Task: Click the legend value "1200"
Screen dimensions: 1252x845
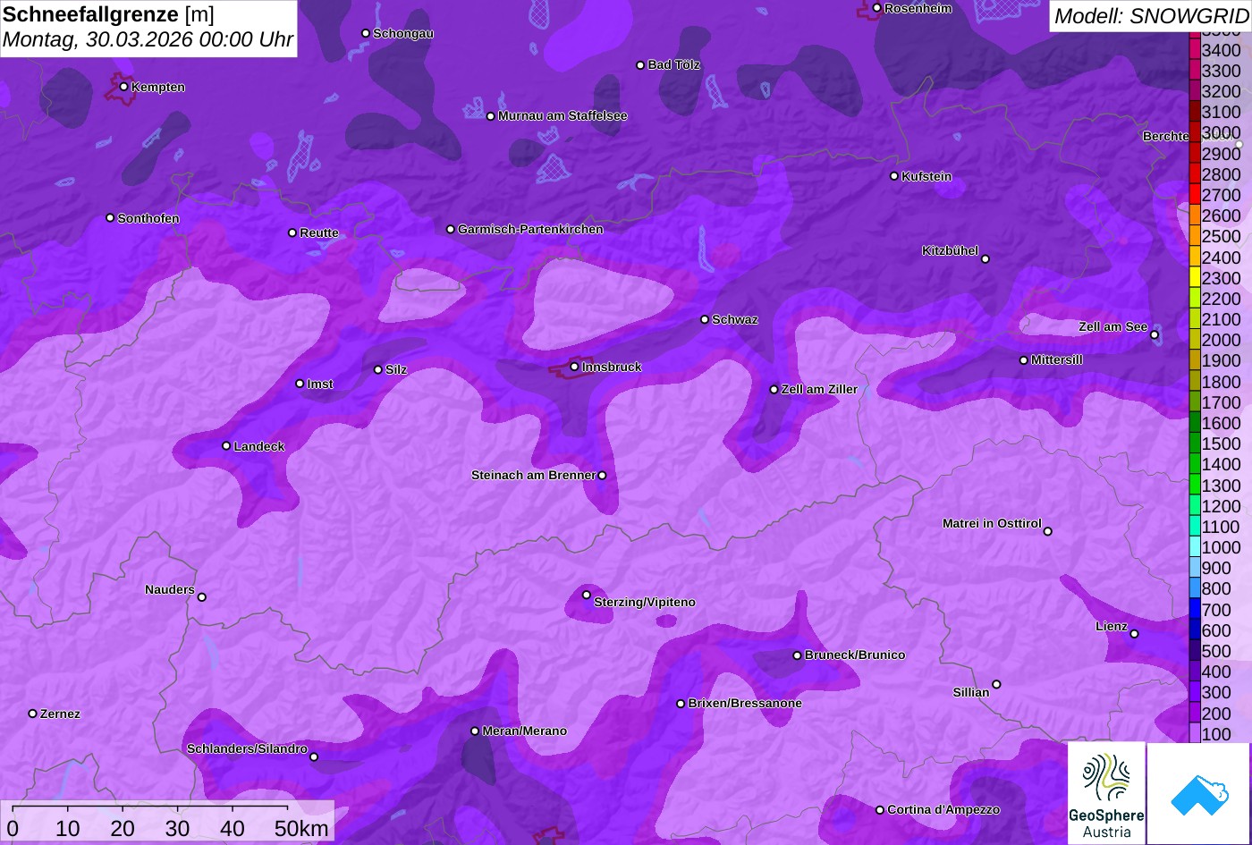Action: point(1222,506)
